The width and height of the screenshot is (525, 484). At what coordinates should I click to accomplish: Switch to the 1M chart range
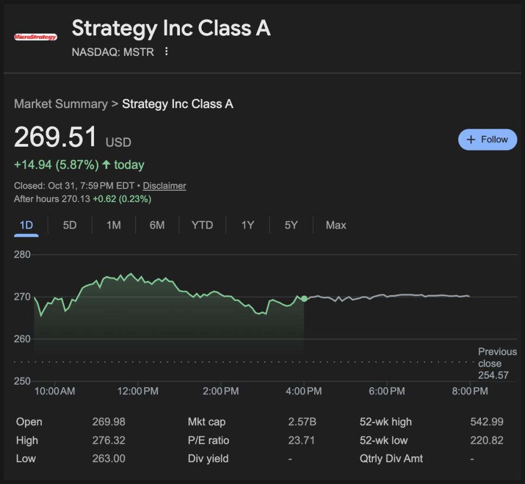tap(114, 225)
